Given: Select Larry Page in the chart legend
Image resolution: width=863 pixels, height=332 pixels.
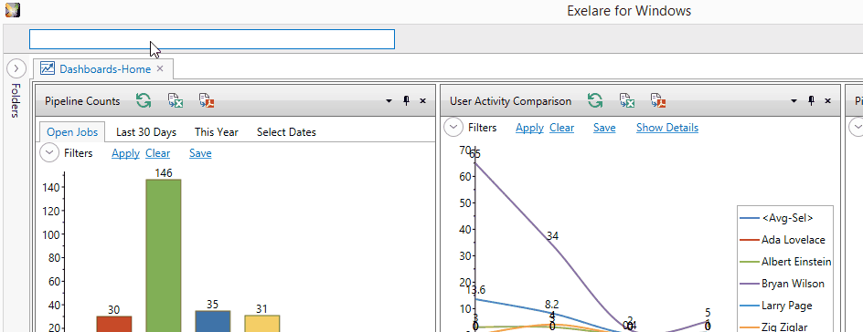Looking at the screenshot, I should (x=787, y=306).
